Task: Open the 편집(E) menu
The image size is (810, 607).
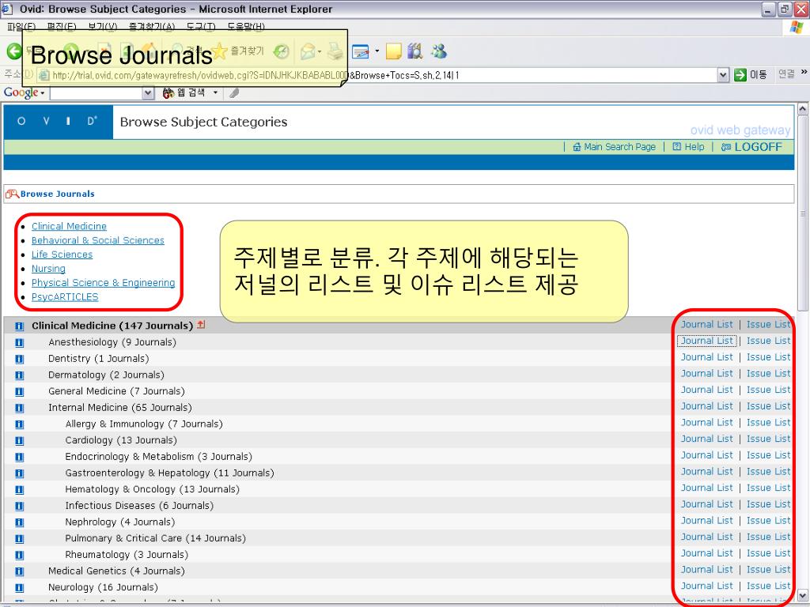Action: pyautogui.click(x=62, y=26)
